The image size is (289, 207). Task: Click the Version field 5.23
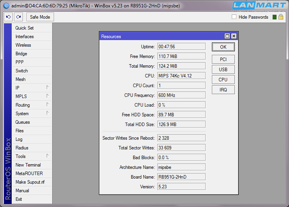[182, 187]
